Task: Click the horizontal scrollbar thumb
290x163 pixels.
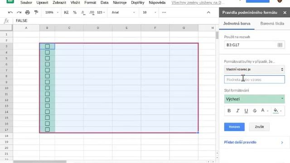Action: tap(40, 162)
